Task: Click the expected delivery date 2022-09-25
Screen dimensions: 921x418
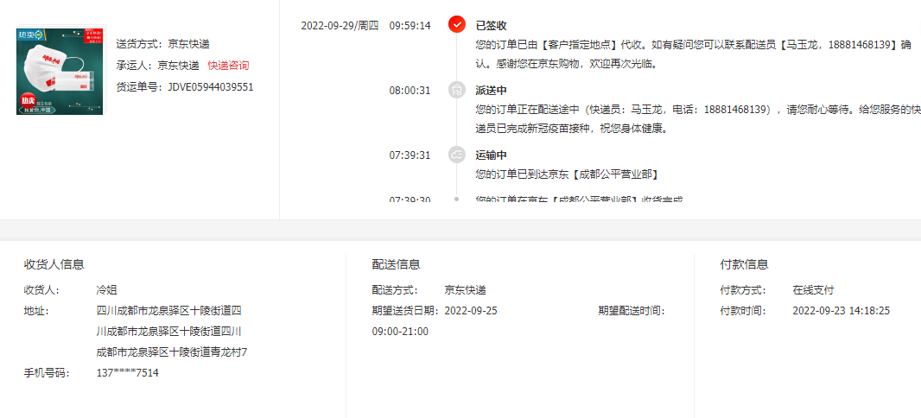Action: (471, 311)
